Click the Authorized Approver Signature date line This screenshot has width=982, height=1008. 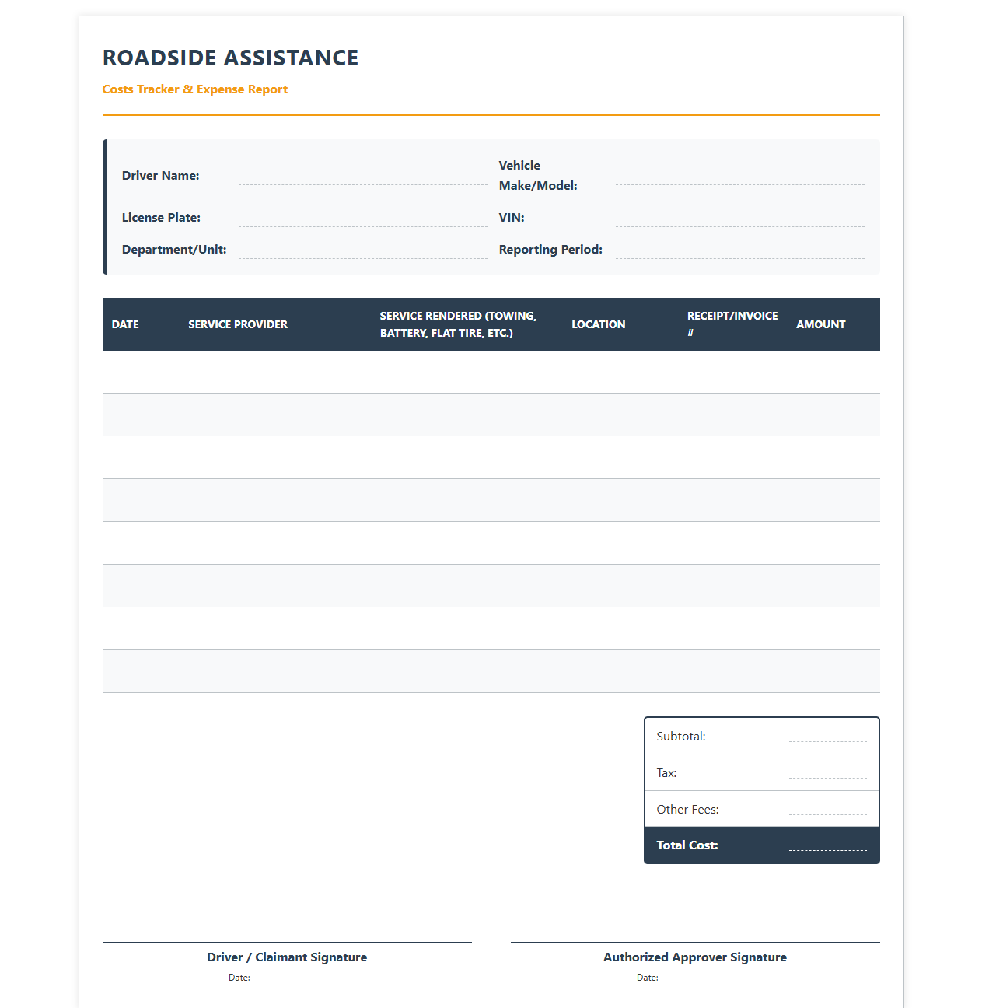(x=707, y=978)
